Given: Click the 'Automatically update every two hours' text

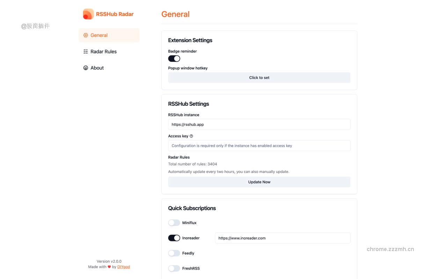Looking at the screenshot, I should pos(229,172).
